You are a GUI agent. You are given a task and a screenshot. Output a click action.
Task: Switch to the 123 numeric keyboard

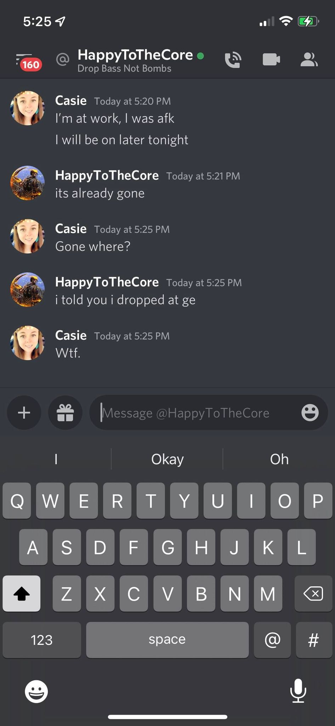(42, 640)
